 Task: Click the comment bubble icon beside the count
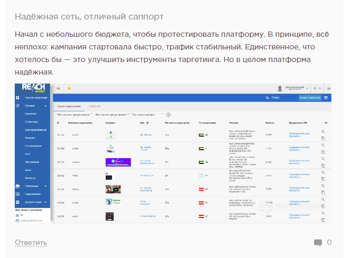click(318, 242)
